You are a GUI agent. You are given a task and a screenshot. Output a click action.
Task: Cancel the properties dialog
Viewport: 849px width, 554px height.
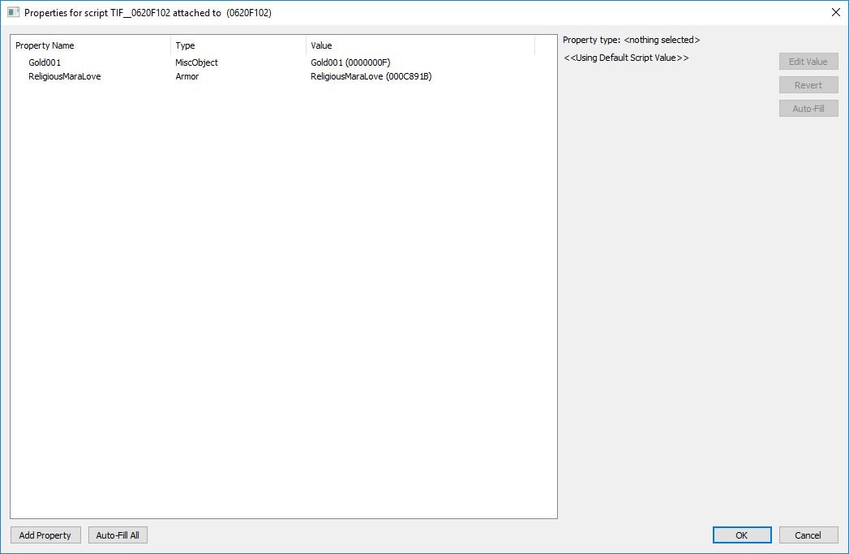tap(808, 535)
